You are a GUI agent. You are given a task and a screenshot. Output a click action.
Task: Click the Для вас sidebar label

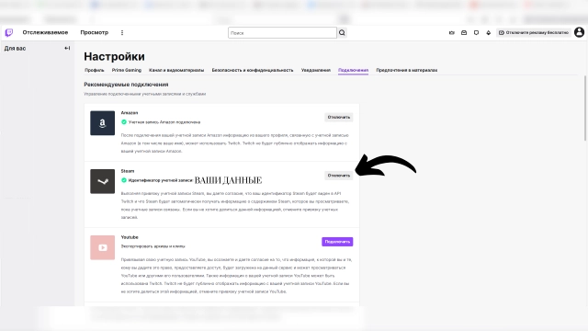click(x=15, y=49)
